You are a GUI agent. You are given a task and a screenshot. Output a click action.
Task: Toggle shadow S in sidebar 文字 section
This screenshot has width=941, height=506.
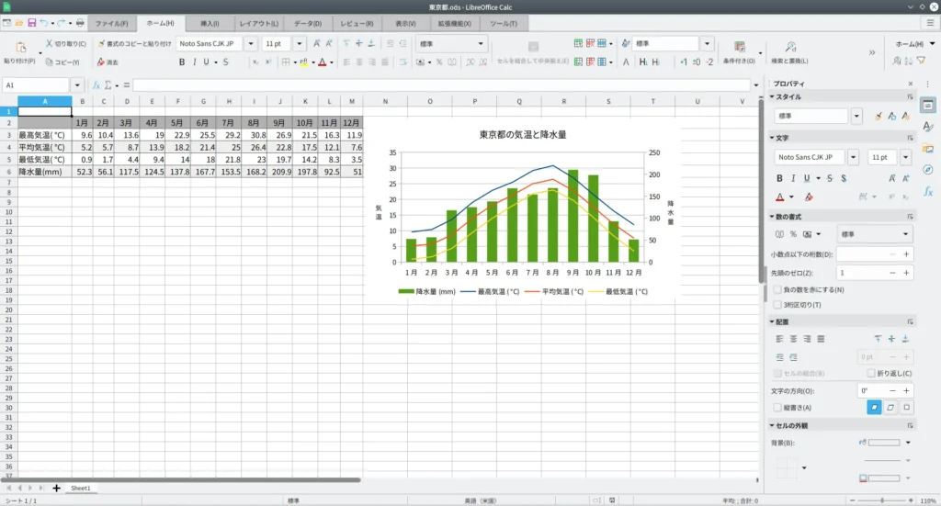[844, 178]
